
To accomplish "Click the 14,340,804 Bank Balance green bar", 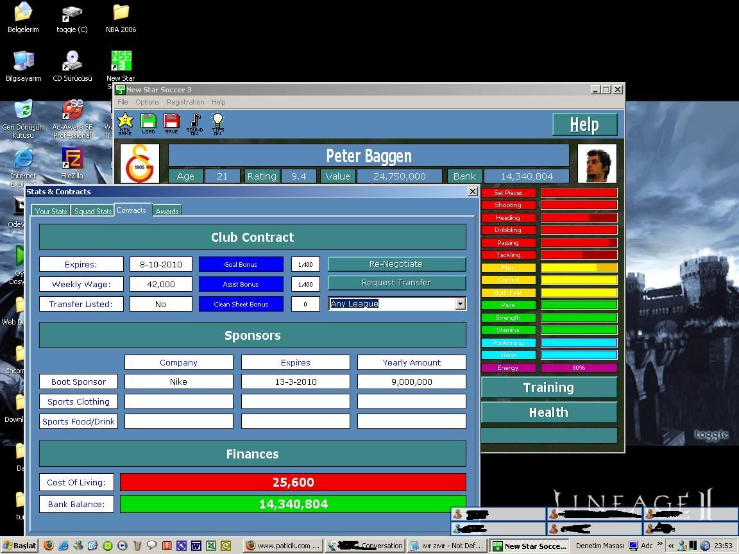I will (x=293, y=504).
